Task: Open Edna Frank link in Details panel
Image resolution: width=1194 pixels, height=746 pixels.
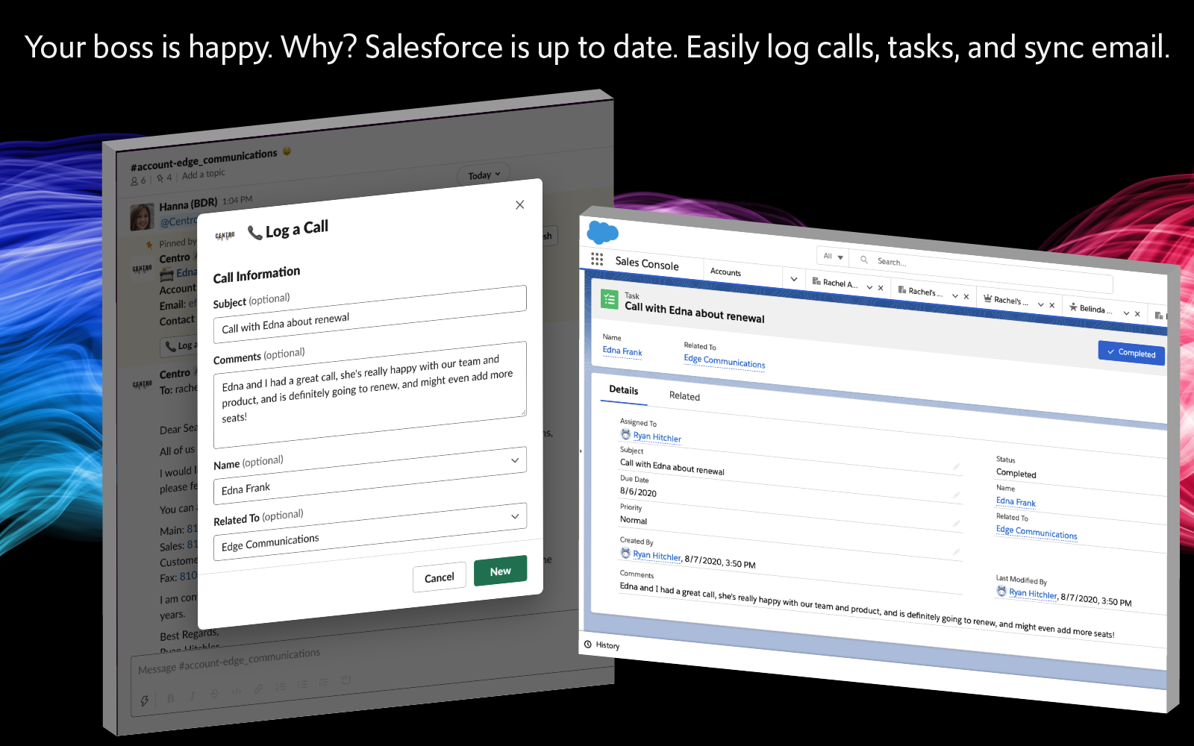Action: coord(1016,502)
